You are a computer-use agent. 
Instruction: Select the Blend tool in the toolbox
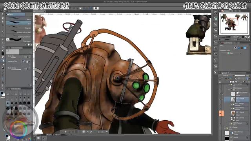[3, 61]
